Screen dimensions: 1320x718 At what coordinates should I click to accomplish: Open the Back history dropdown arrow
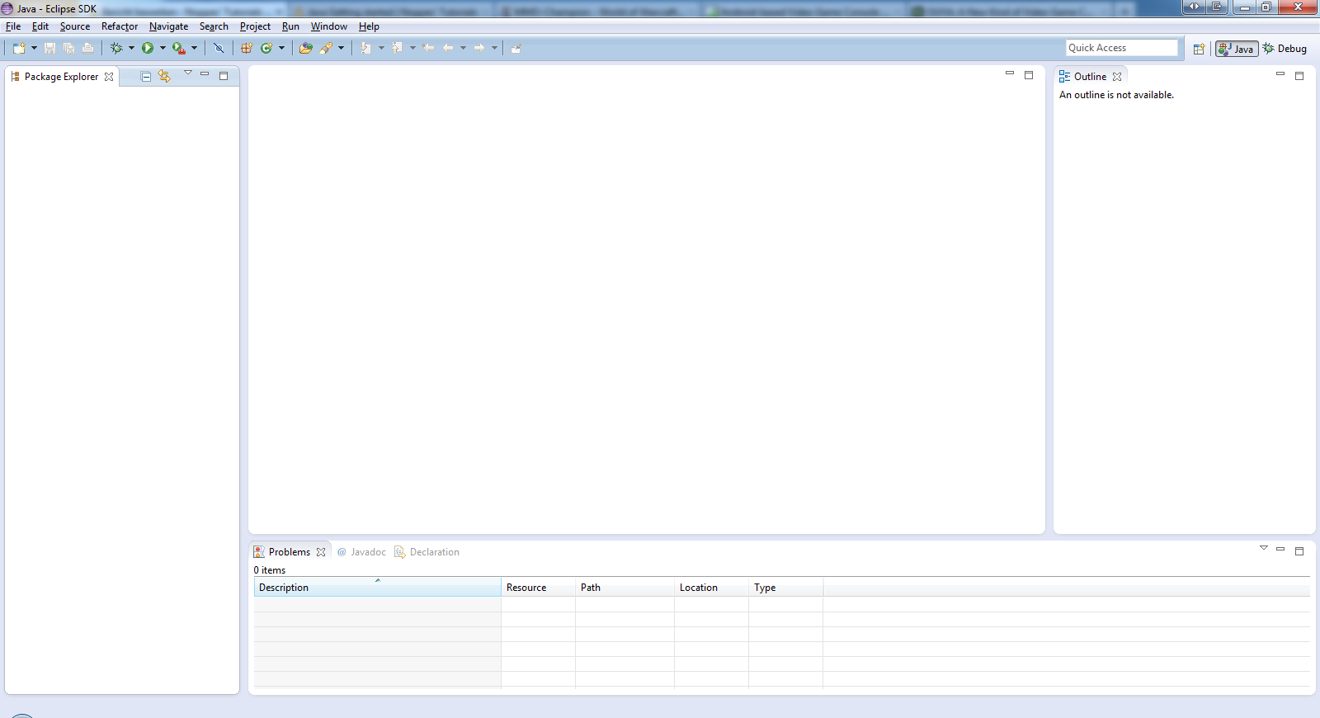[x=463, y=48]
